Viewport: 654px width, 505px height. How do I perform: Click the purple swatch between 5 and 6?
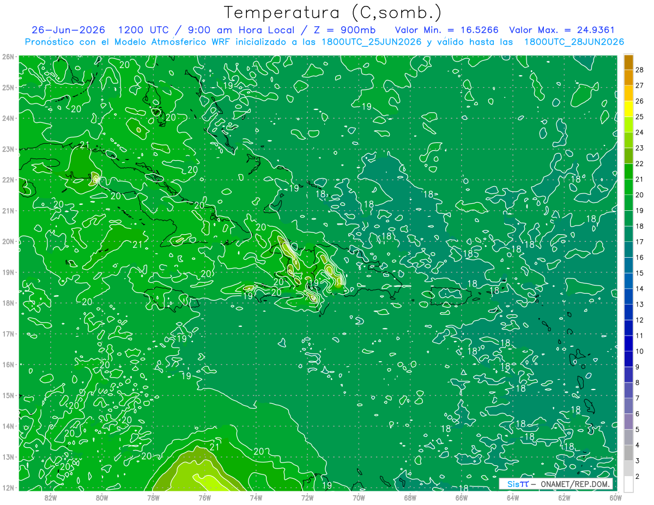[x=628, y=422]
